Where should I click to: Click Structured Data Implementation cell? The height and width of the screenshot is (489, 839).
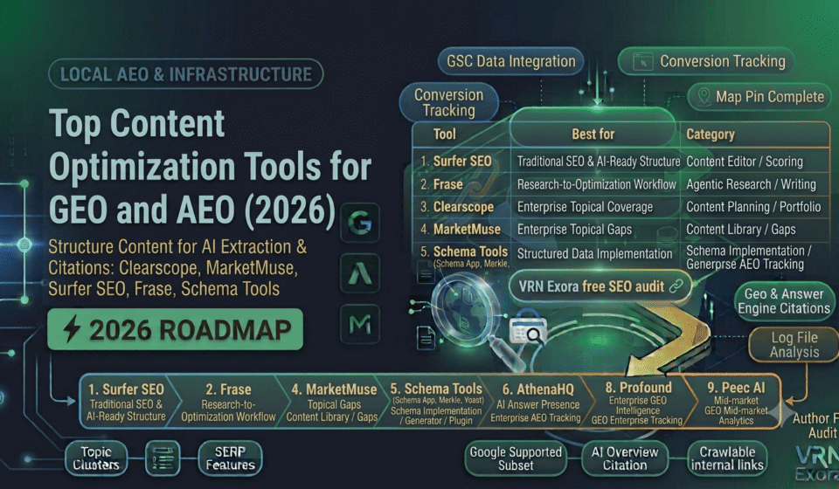tap(594, 254)
